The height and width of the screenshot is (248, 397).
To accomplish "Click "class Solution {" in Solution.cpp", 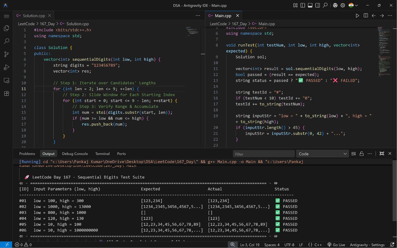I will 53,48.
